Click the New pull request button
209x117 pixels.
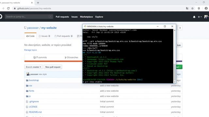point(53,67)
